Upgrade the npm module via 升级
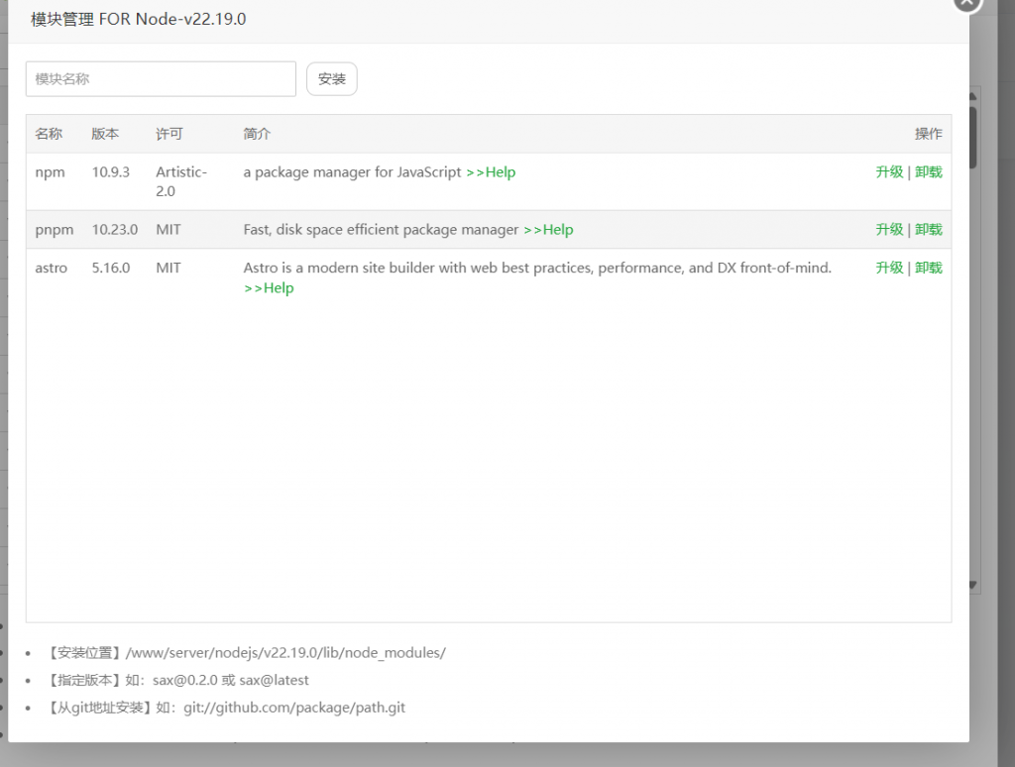Viewport: 1015px width, 767px height. (x=889, y=172)
